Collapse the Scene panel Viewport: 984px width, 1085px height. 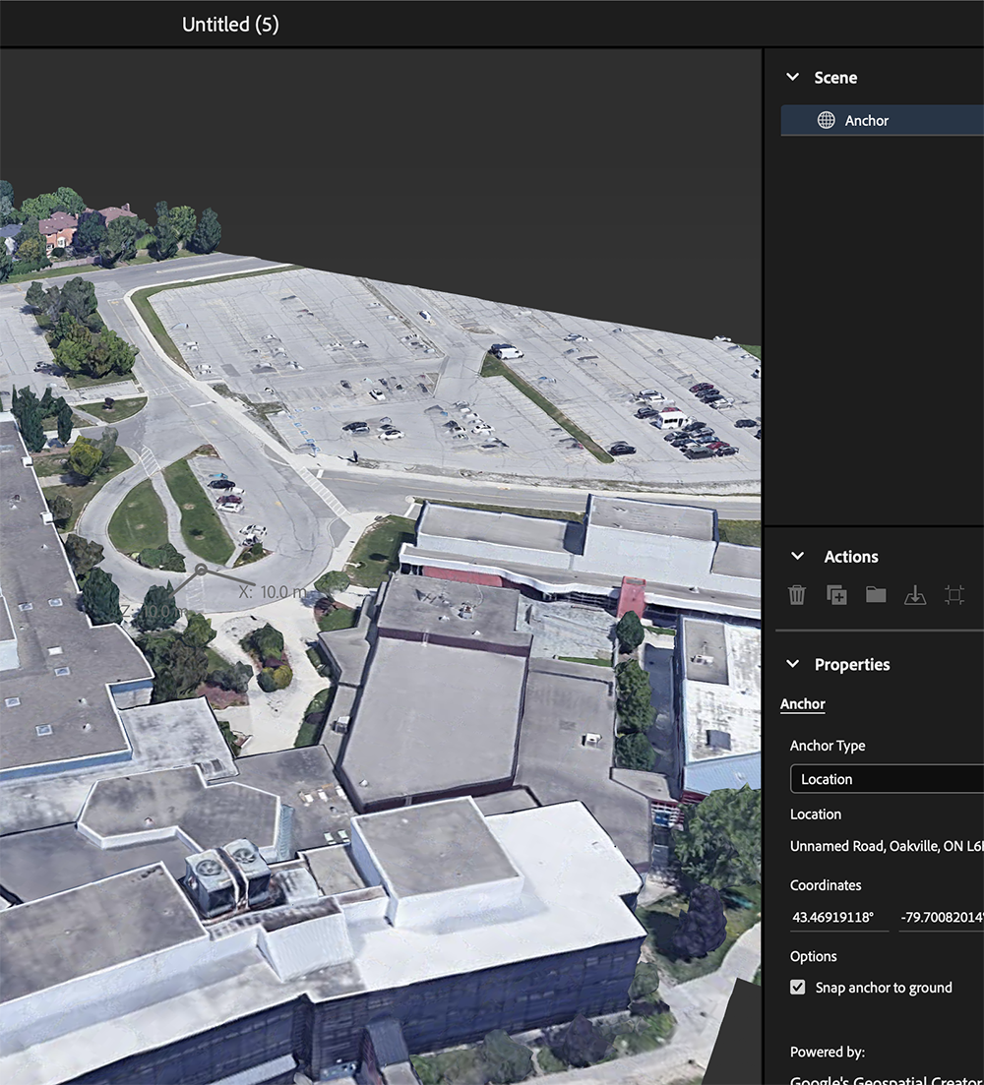[795, 77]
